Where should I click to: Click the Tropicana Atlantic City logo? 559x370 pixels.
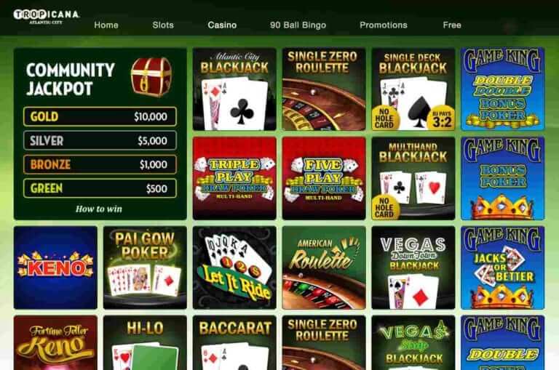[47, 17]
